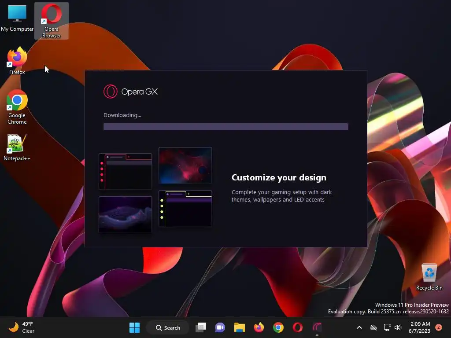Click the purple wave wallpaper thumbnail
This screenshot has width=451, height=338.
[x=125, y=214]
